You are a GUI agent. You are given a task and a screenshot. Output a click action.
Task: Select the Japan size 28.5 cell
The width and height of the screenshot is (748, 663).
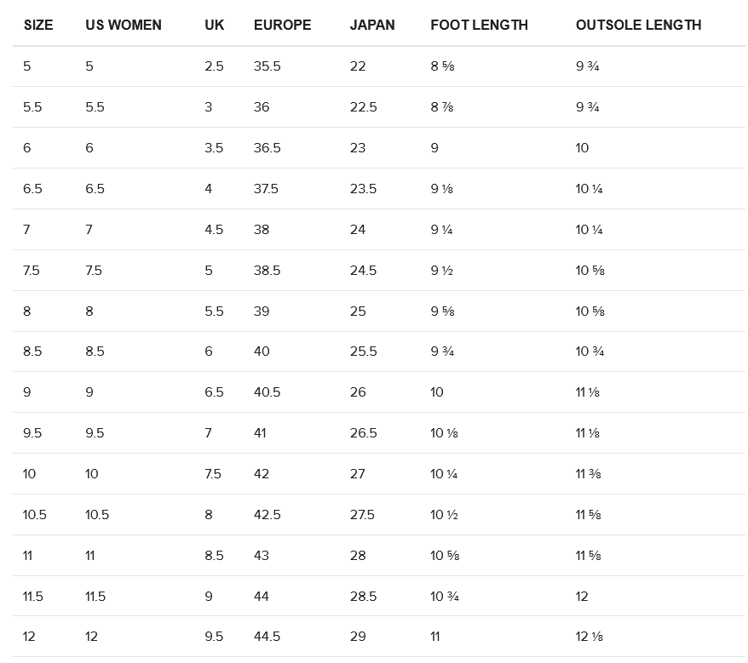363,597
